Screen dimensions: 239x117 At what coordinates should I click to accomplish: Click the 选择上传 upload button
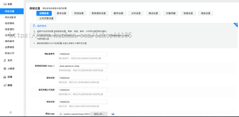99,114
